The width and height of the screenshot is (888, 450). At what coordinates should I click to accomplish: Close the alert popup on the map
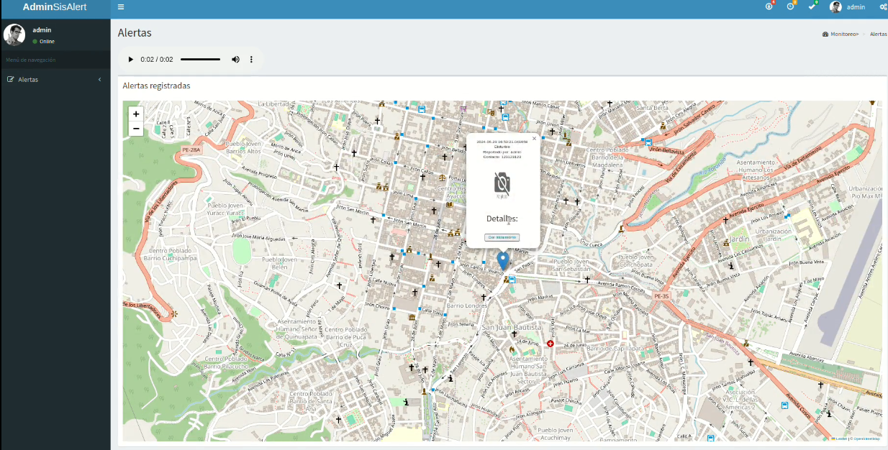[x=534, y=139]
